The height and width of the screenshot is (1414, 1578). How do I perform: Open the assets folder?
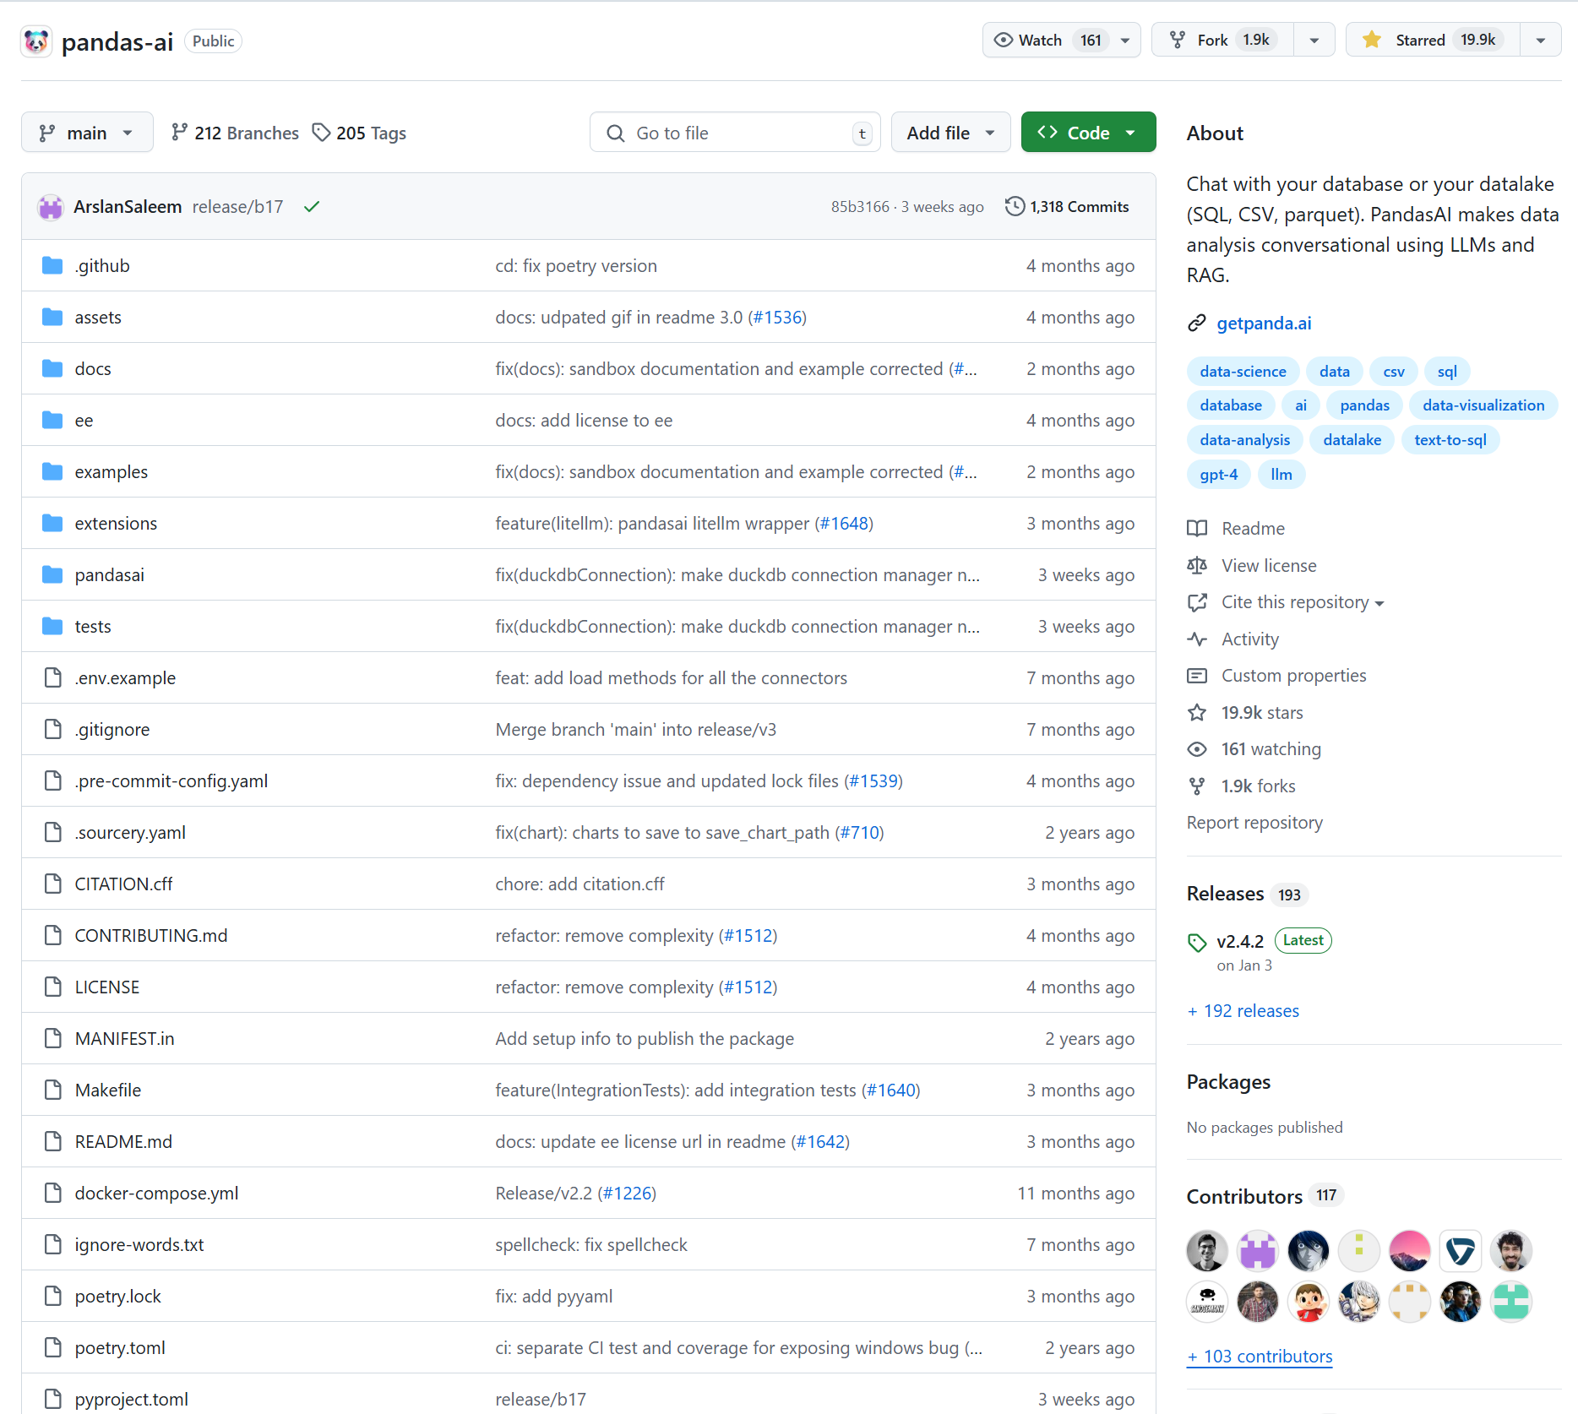98,318
